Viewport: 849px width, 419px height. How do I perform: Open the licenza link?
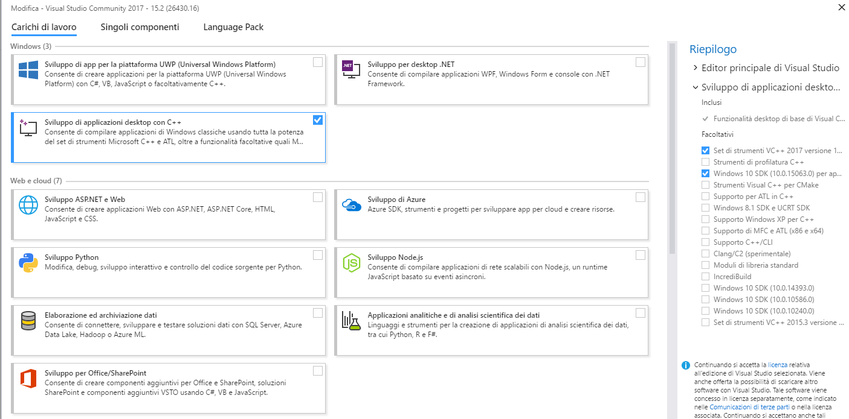[x=777, y=365]
